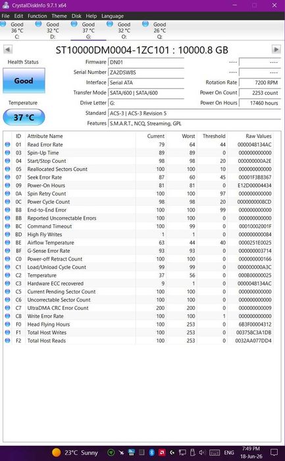285x461 pixels.
Task: Select the Total Host Reads row
Action: pos(138,340)
